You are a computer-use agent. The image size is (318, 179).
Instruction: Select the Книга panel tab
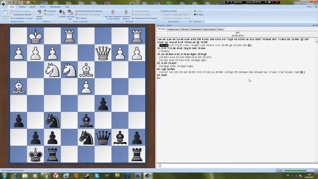[x=221, y=29]
